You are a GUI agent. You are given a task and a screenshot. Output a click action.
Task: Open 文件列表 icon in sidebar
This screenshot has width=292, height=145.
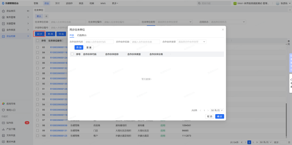coord(3,135)
